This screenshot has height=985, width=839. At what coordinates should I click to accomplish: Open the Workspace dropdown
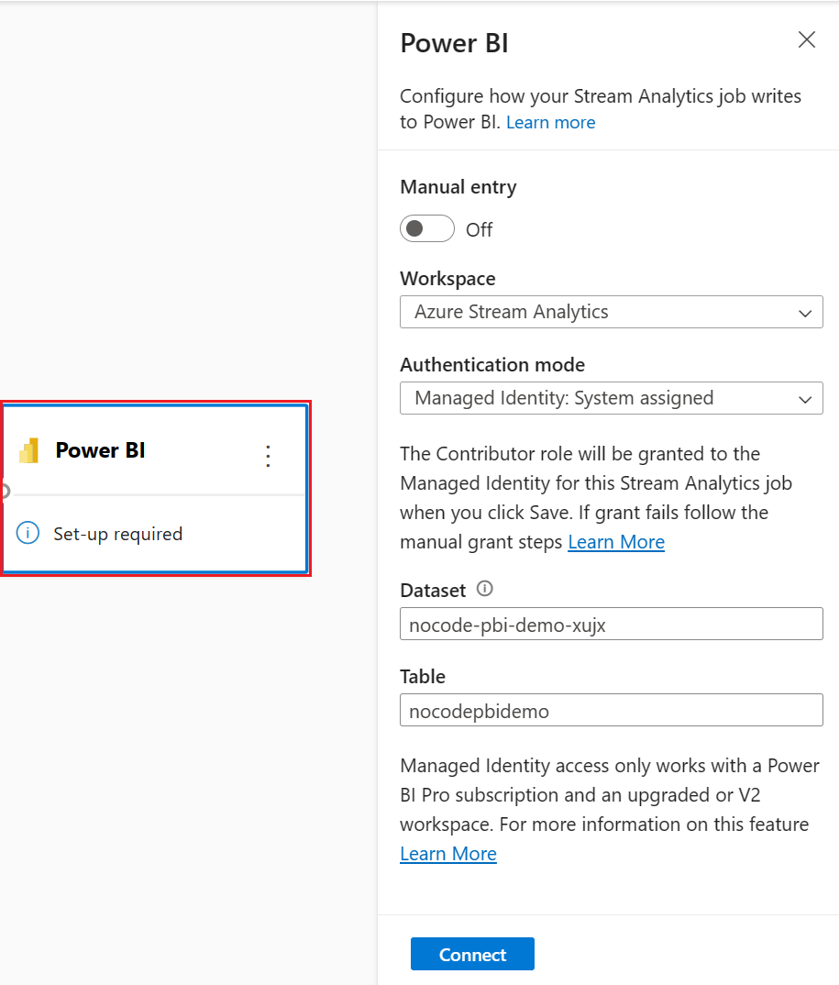(x=611, y=312)
